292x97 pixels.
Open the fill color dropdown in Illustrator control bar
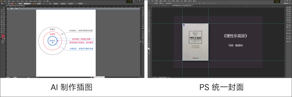pos(10,4)
